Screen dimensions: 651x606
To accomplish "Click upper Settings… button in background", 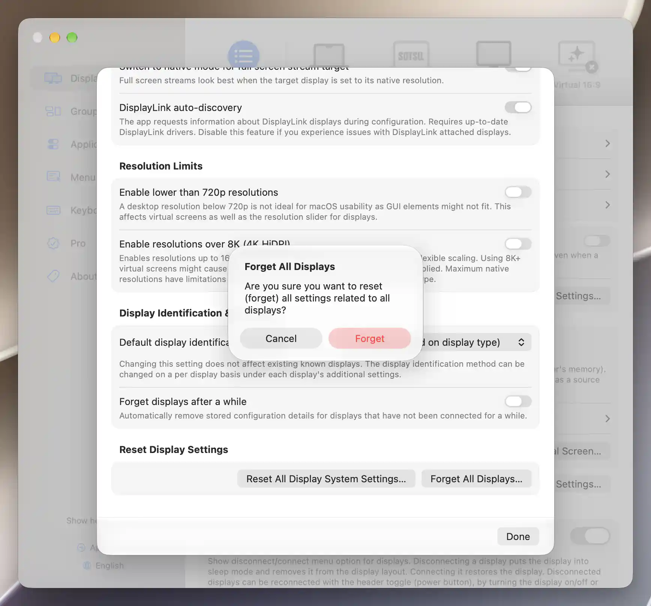I will (582, 296).
